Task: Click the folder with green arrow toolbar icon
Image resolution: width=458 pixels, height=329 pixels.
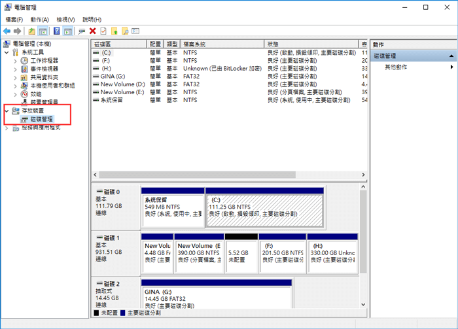Action: [x=114, y=31]
